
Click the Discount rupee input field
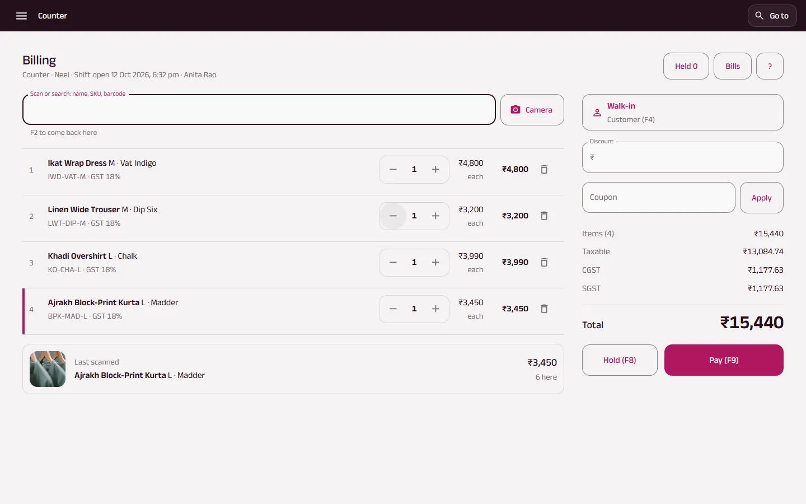click(682, 157)
